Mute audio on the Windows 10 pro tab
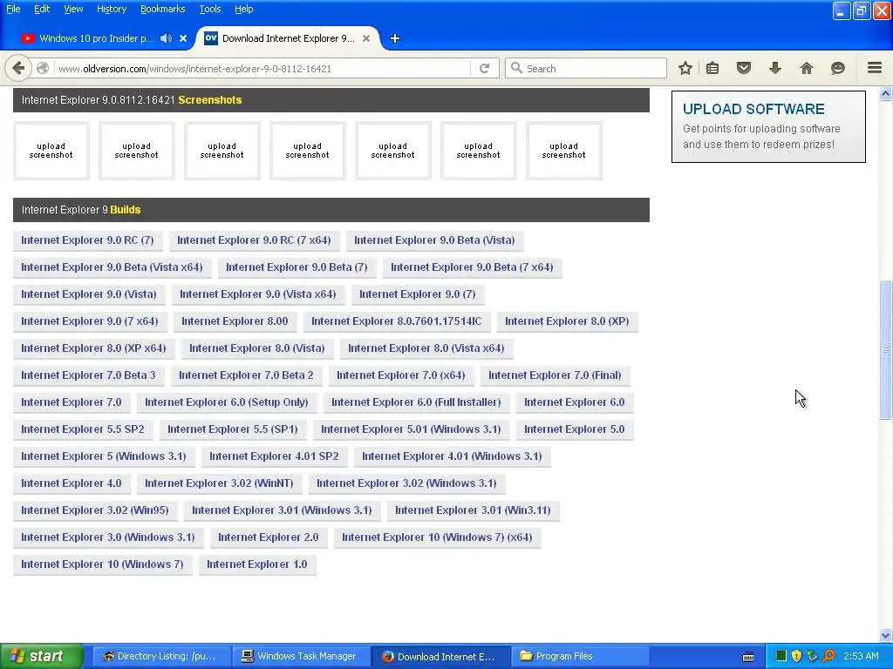The image size is (893, 669). tap(167, 38)
